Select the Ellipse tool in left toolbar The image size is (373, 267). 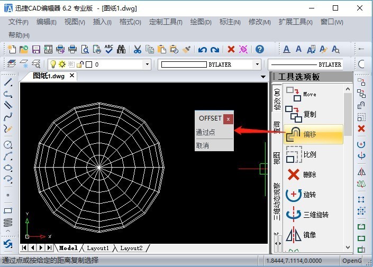[x=8, y=168]
